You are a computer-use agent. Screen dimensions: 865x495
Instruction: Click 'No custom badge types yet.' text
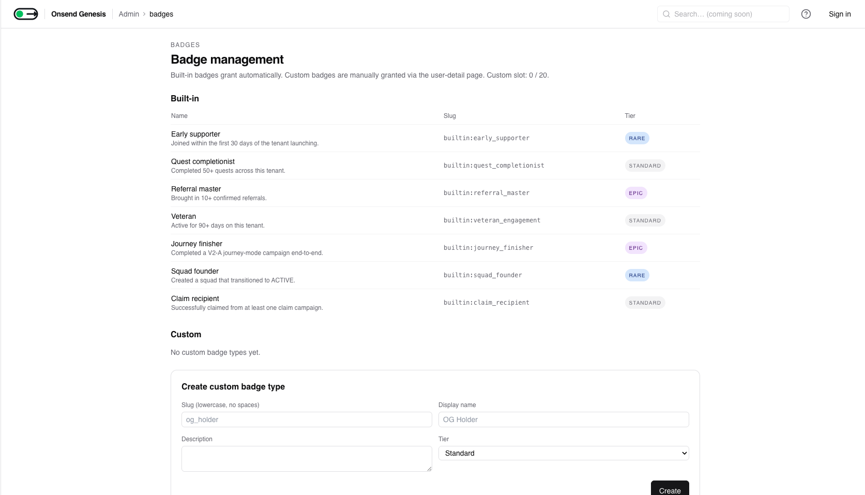(215, 352)
